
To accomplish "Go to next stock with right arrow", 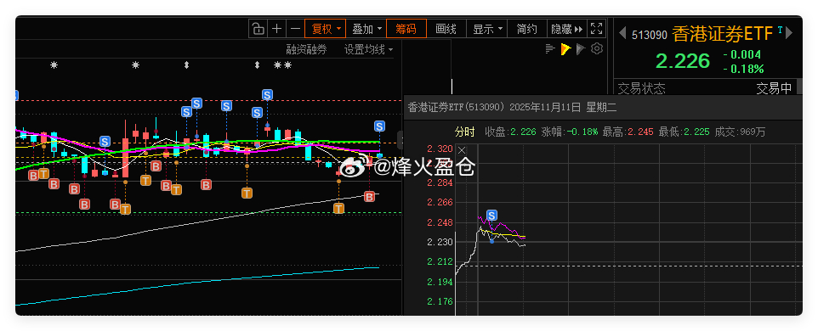I will 789,33.
